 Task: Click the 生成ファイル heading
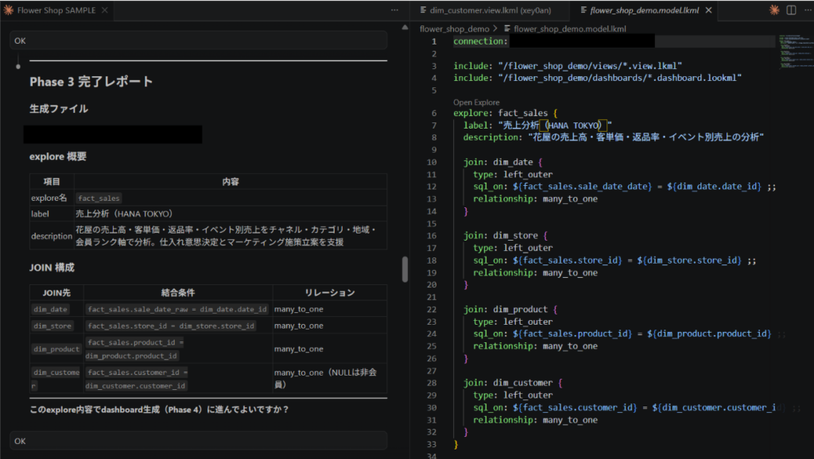pyautogui.click(x=59, y=109)
